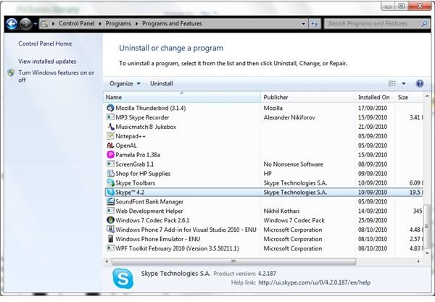Click the Control Panel icon in address bar
The image size is (435, 302).
tap(44, 24)
